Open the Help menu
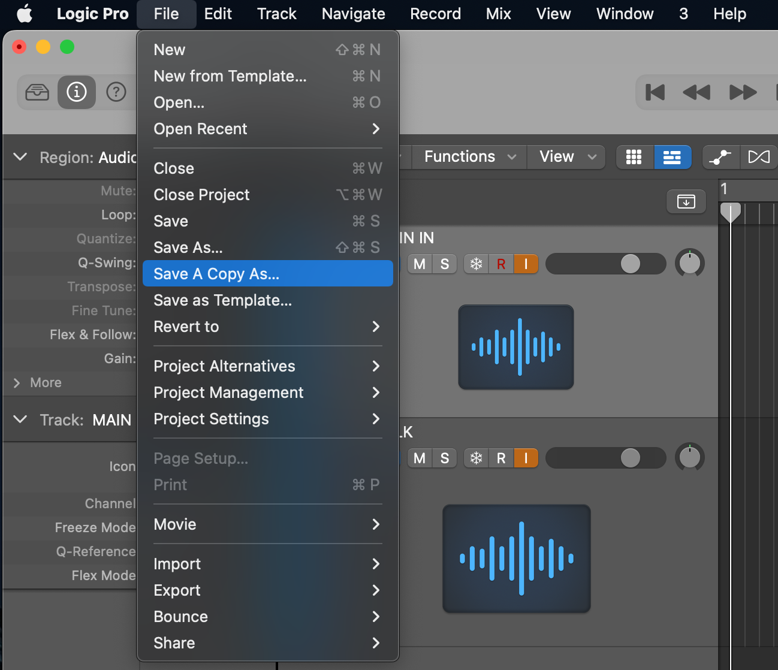The width and height of the screenshot is (778, 670). 729,14
